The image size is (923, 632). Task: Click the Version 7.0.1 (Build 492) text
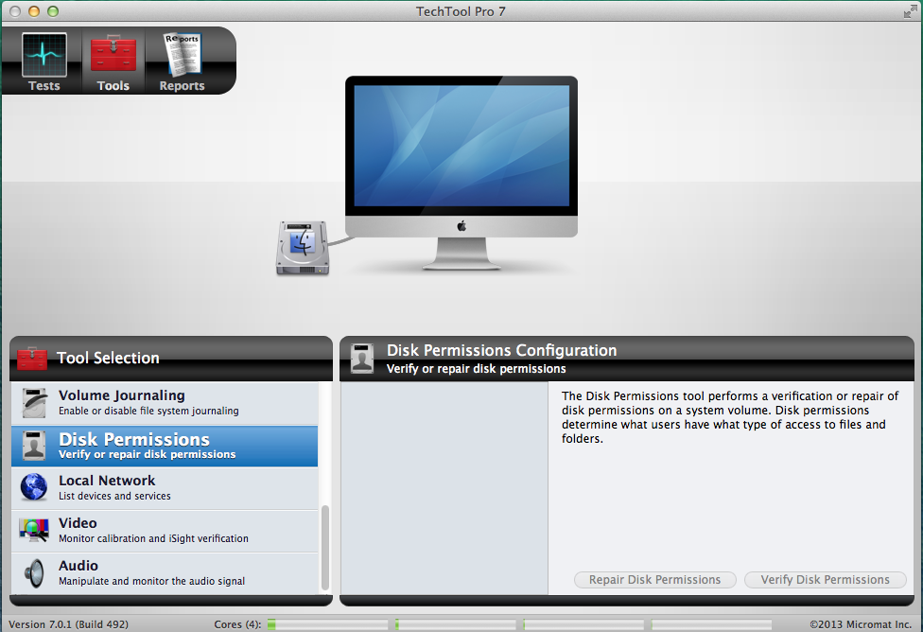click(x=68, y=624)
